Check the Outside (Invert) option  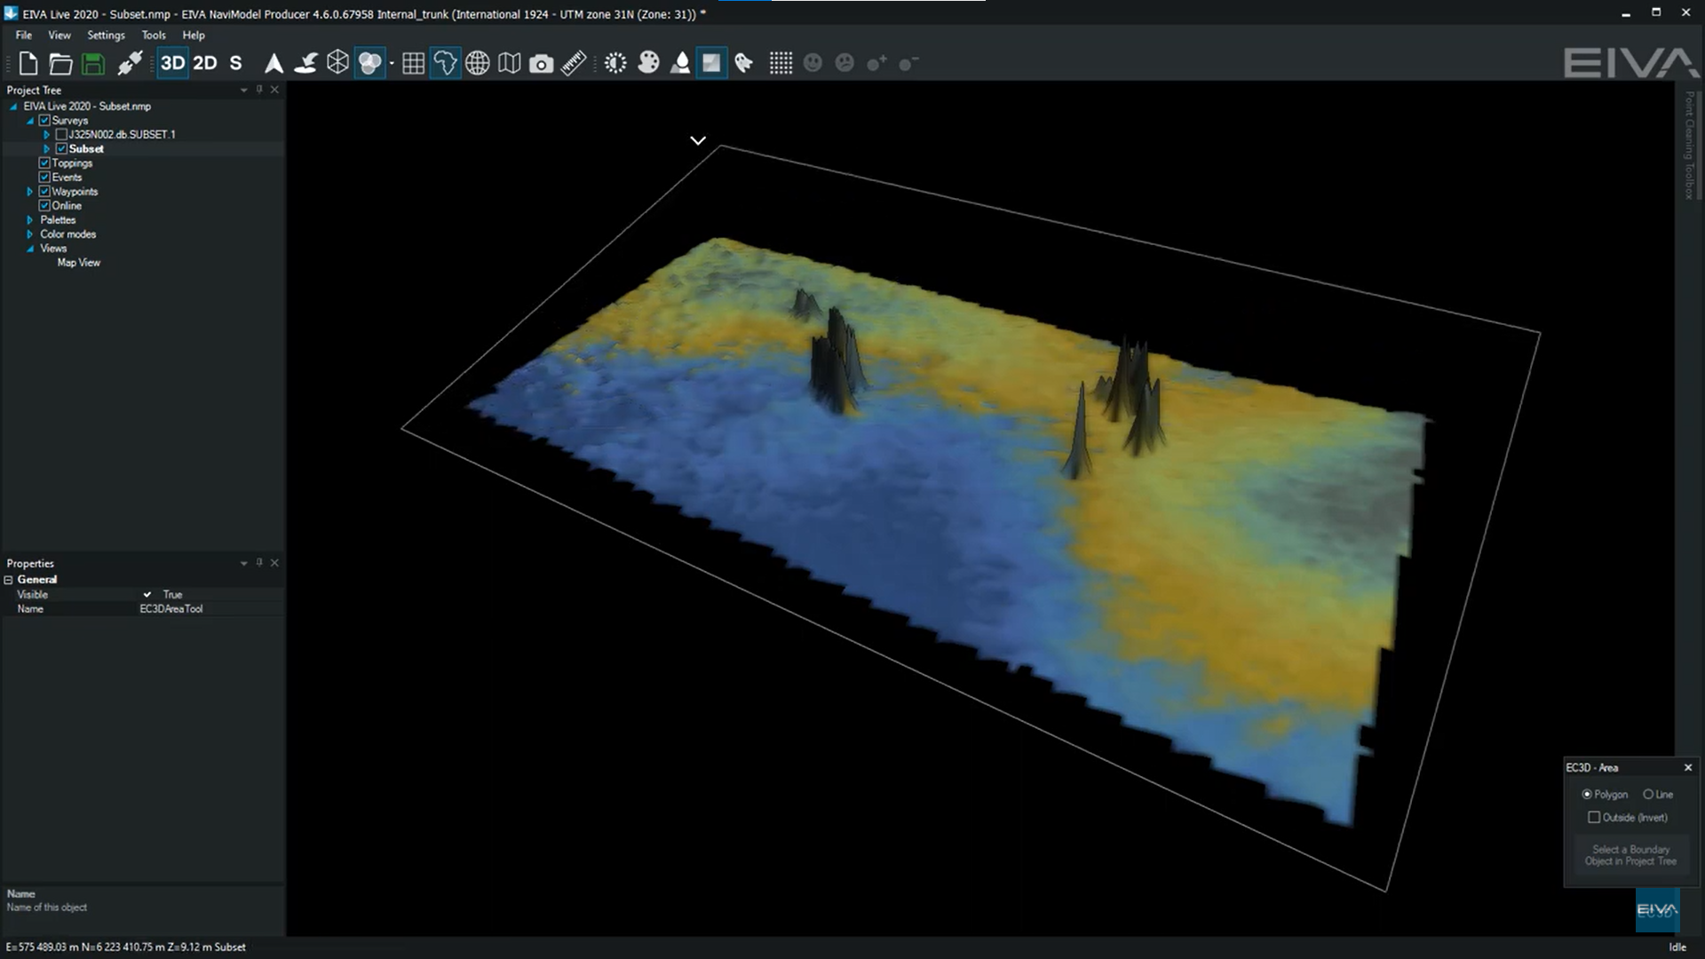(1594, 818)
